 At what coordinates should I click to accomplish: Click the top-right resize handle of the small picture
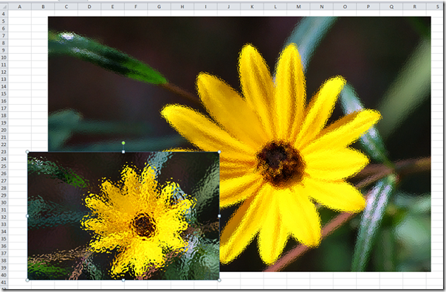point(219,152)
